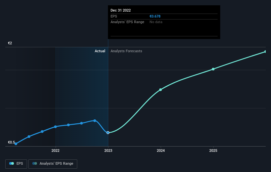
Task: Click the EPS data point at 2022
Action: [x=55, y=127]
